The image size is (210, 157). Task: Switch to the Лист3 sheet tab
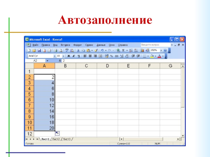(67, 139)
